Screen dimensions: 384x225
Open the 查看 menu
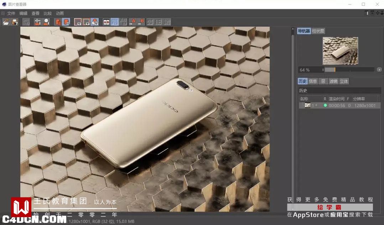coord(35,13)
